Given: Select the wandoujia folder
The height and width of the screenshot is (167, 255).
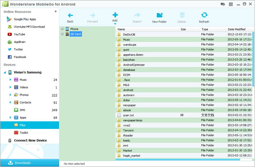Looking at the screenshot, I should click(184, 45).
